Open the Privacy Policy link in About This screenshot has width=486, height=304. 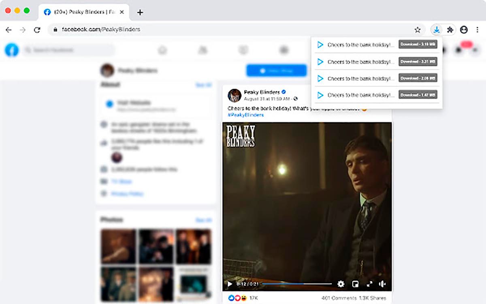127,194
